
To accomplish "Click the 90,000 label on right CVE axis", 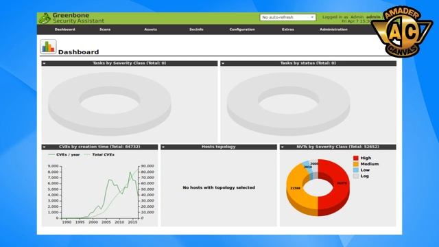I will point(147,166).
